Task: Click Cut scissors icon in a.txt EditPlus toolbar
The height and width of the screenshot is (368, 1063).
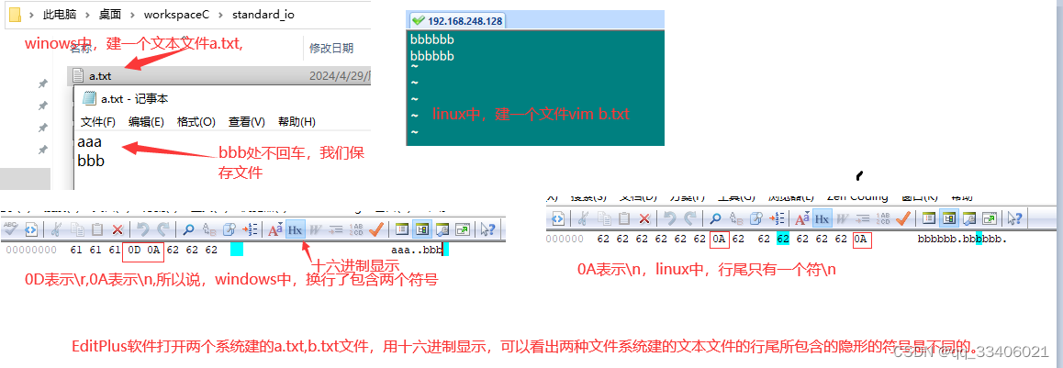Action: 56,229
